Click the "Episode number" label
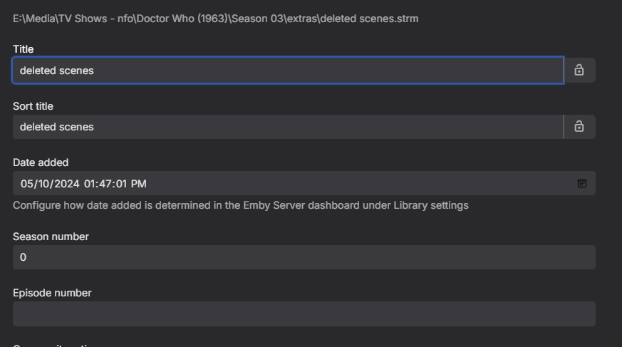622x347 pixels. (x=52, y=293)
